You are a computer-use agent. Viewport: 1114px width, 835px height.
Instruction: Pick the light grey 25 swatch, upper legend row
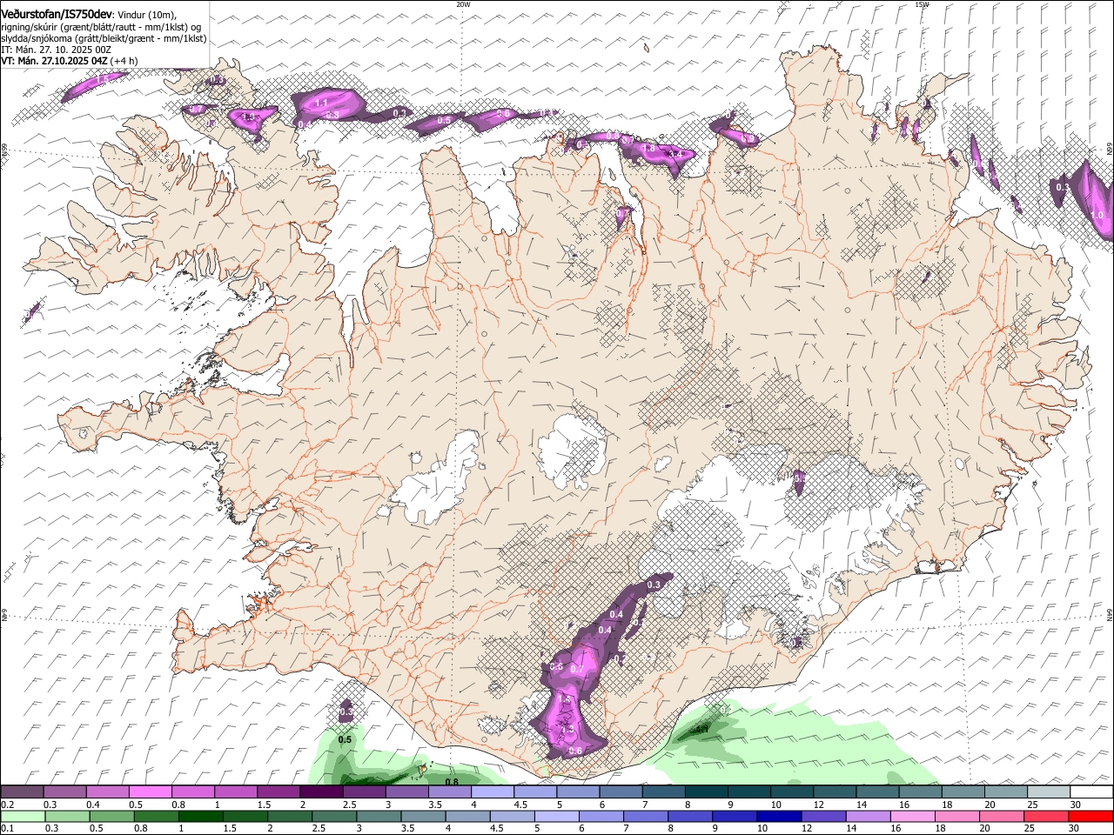coord(1048,792)
